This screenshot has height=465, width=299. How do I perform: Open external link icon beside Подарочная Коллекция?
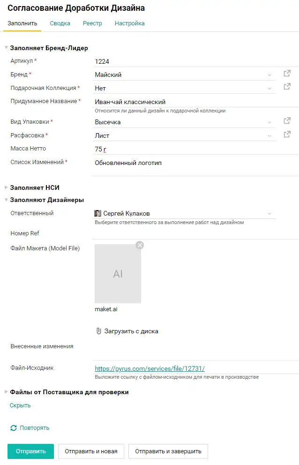coord(287,87)
